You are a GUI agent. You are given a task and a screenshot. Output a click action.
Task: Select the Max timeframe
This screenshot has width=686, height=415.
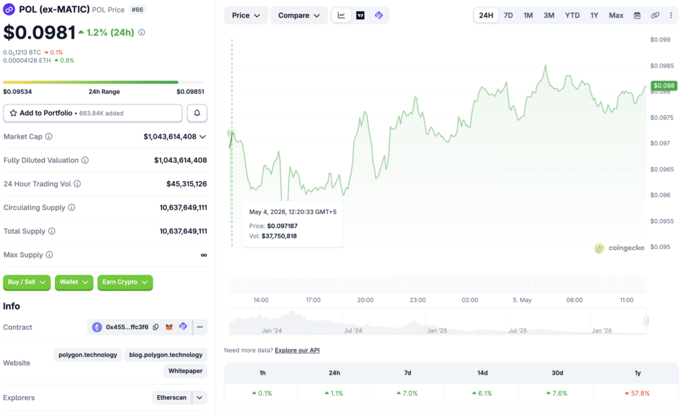tap(616, 15)
